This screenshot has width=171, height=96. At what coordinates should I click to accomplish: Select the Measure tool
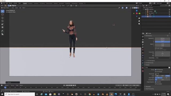(2, 34)
